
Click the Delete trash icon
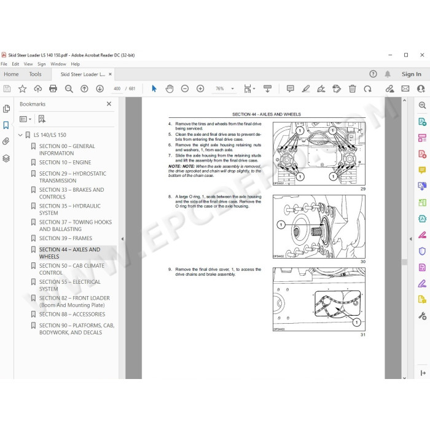point(352,88)
